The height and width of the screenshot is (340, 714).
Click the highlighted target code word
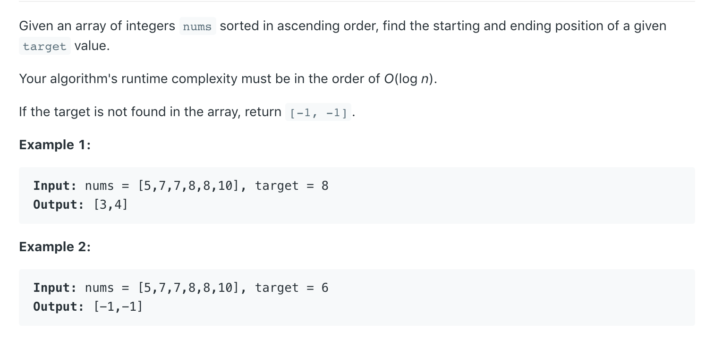45,46
